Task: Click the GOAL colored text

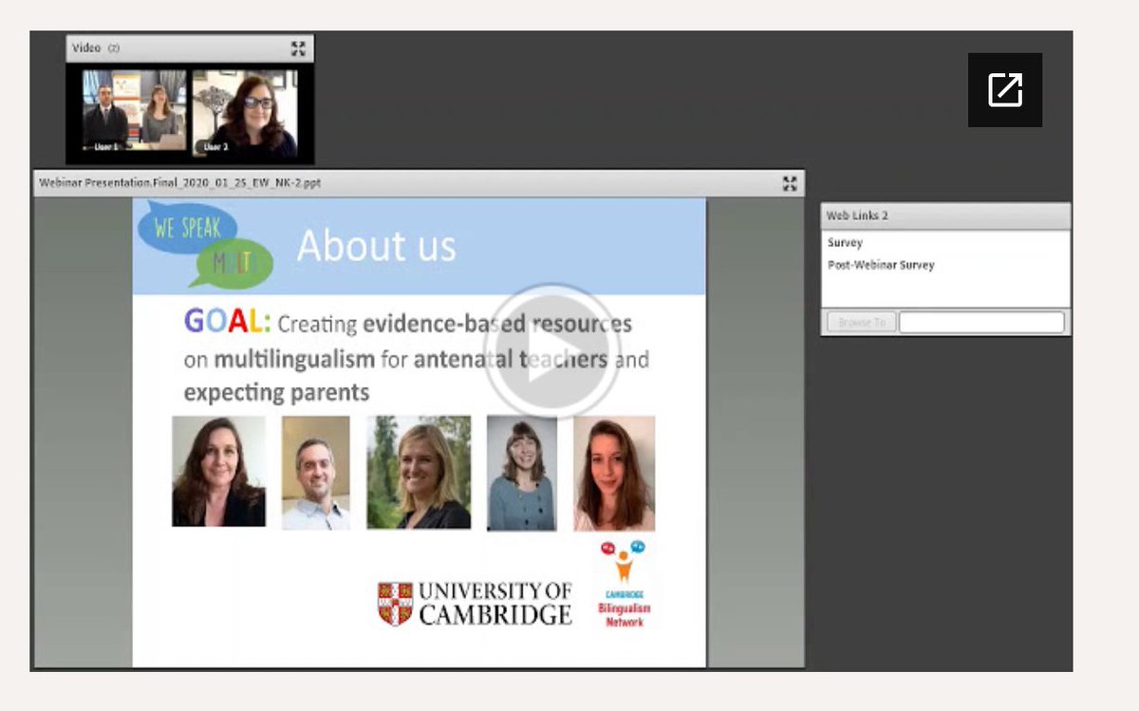Action: pyautogui.click(x=228, y=322)
